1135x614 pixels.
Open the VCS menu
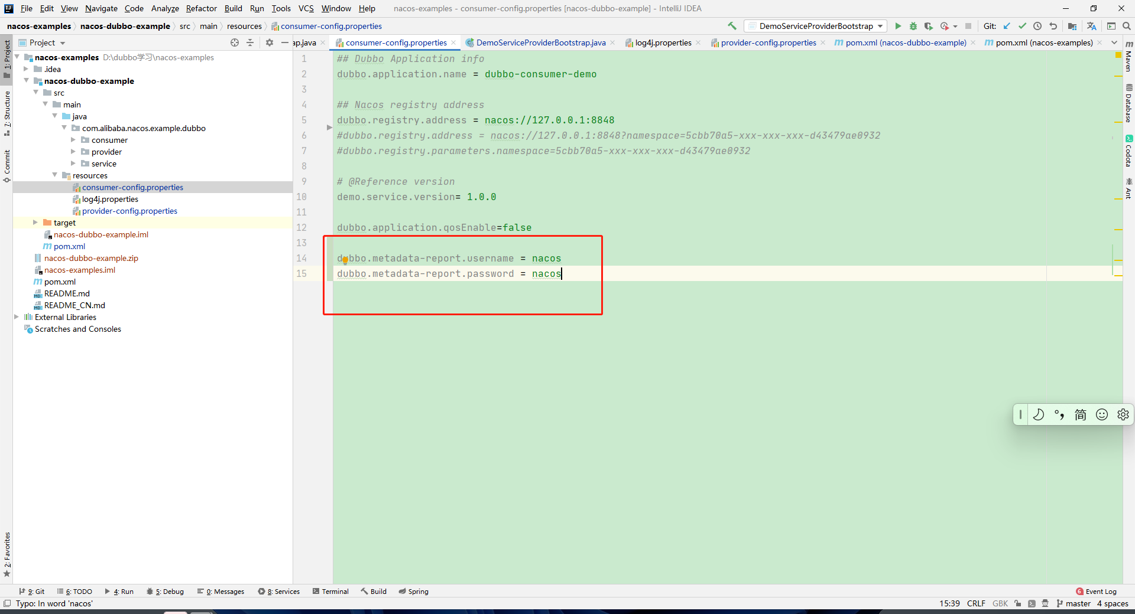(306, 8)
